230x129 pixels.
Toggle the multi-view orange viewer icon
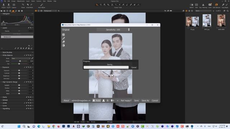pyautogui.click(x=36, y=11)
